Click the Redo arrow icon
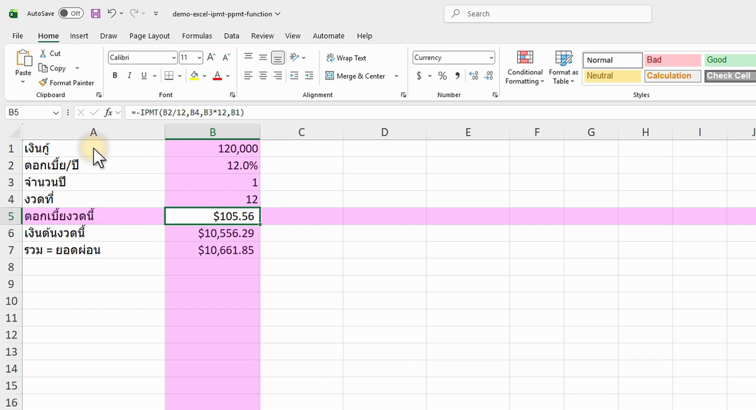Image resolution: width=756 pixels, height=410 pixels. pos(134,13)
